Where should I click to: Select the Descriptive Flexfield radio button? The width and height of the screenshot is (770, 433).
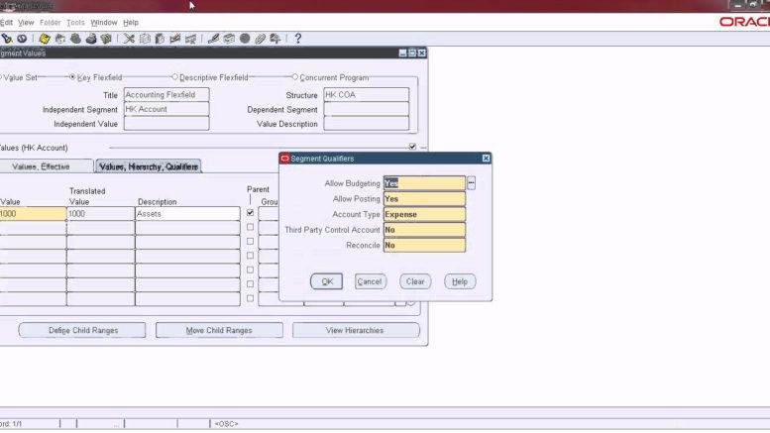[175, 77]
